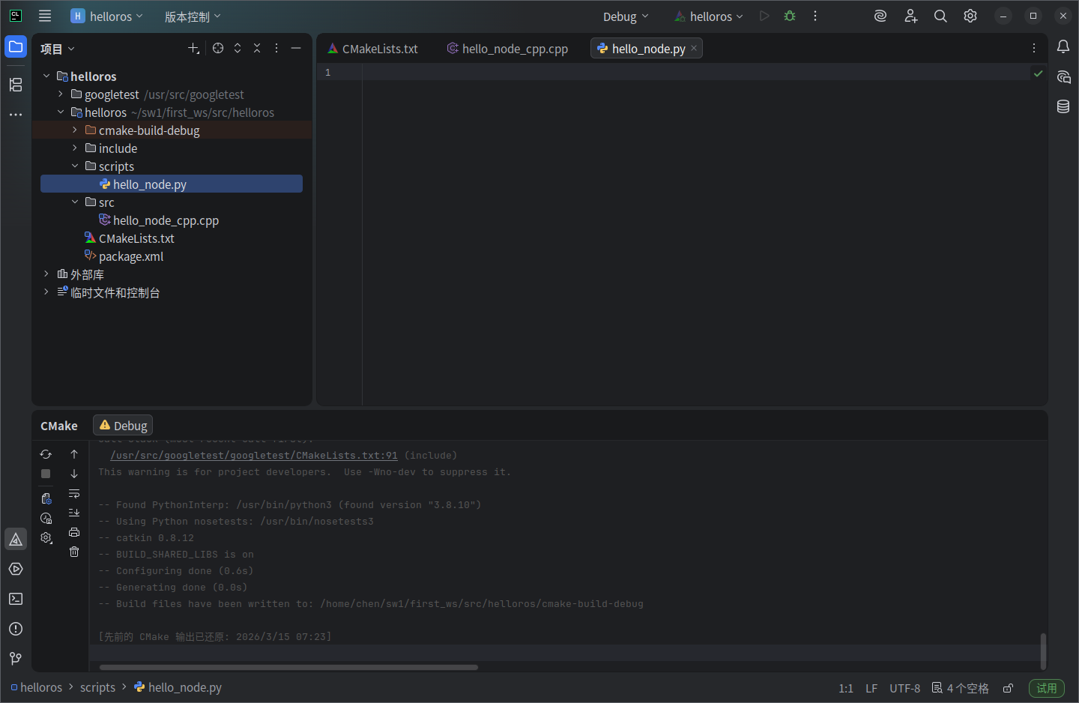1079x703 pixels.
Task: Select package.xml in project tree
Action: 130,256
